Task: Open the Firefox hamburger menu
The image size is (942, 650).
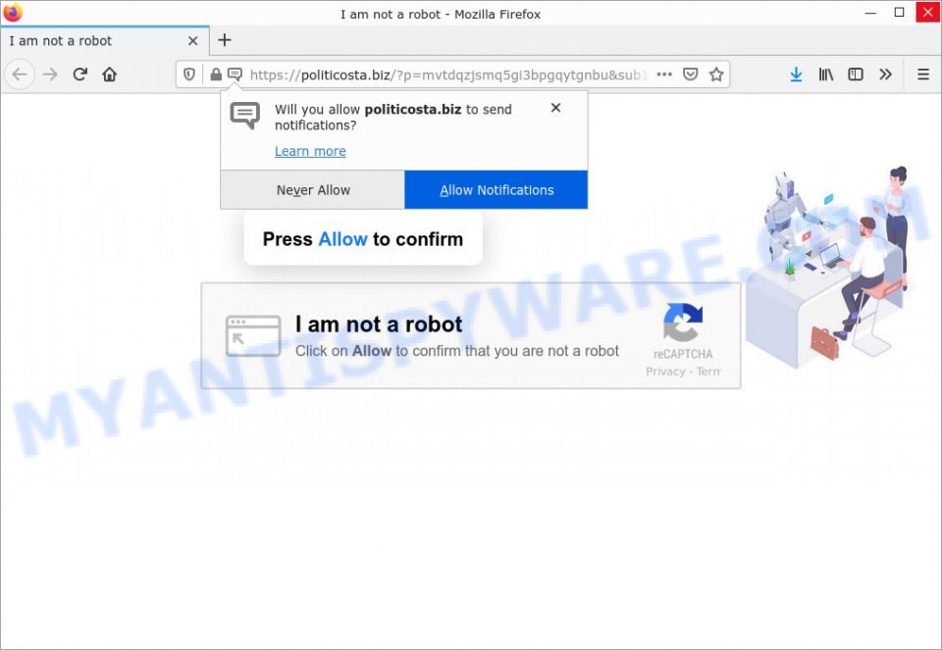Action: pyautogui.click(x=923, y=75)
